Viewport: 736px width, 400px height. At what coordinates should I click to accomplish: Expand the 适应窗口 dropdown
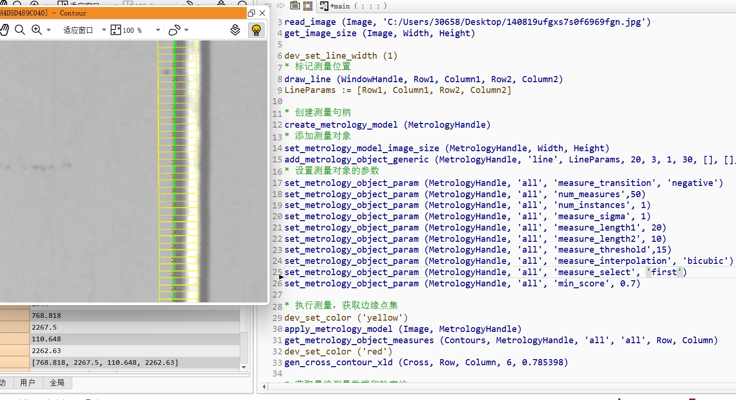tap(103, 30)
